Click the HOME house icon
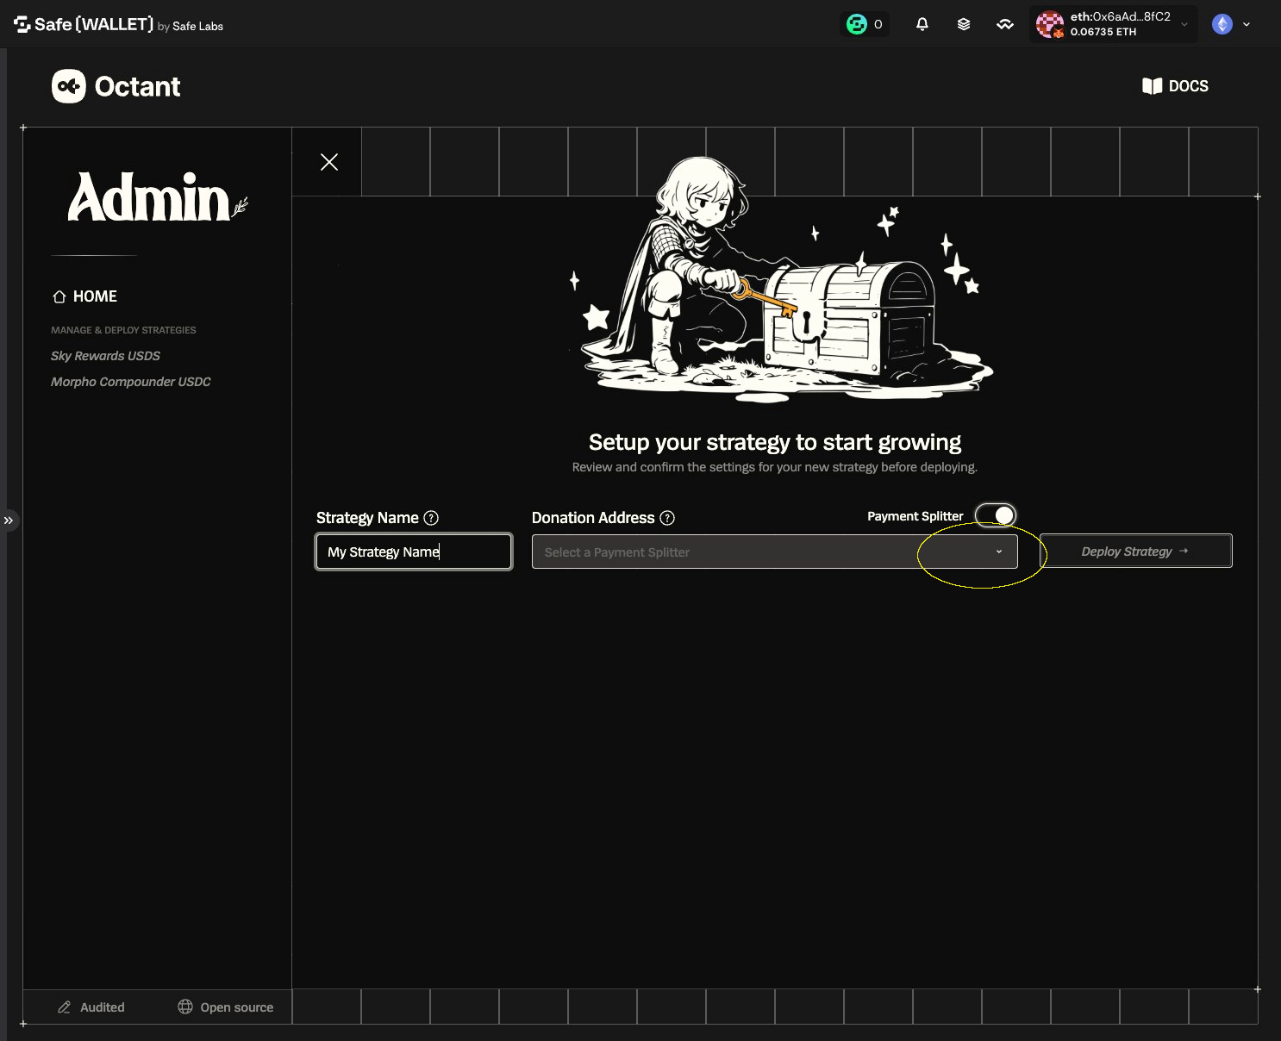Viewport: 1281px width, 1041px height. coord(59,296)
